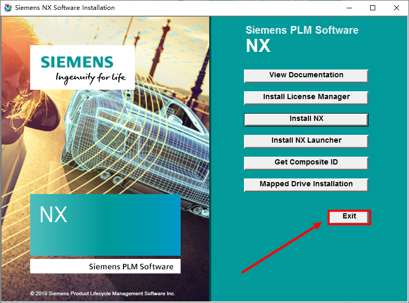Choose Mapped Drive Installation
This screenshot has width=409, height=303.
306,184
